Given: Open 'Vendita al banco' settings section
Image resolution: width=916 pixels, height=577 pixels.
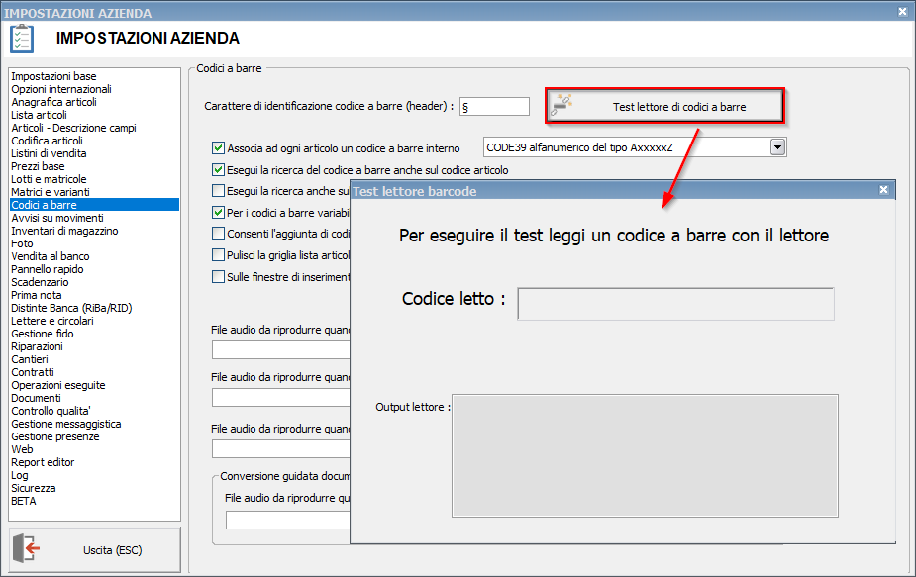Looking at the screenshot, I should 49,256.
